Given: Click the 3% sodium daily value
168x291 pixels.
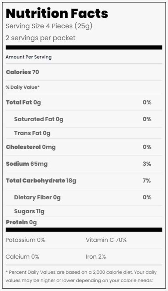Looking at the screenshot, I should (147, 164).
